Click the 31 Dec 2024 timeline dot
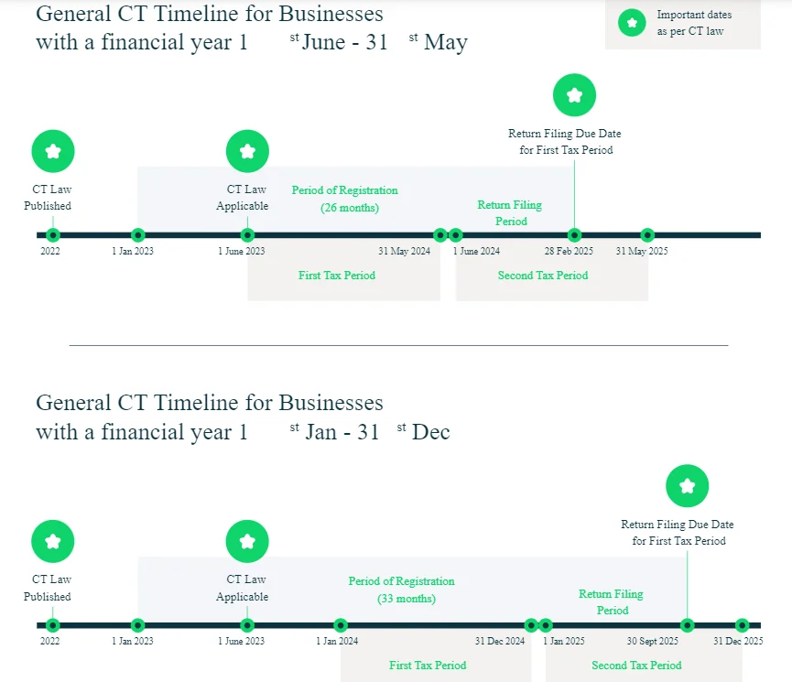 pyautogui.click(x=531, y=625)
